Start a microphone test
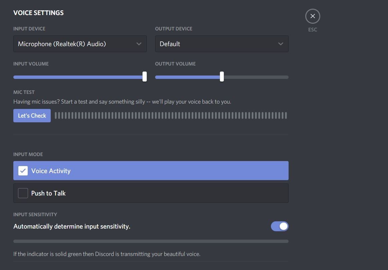This screenshot has height=270, width=388. click(32, 115)
